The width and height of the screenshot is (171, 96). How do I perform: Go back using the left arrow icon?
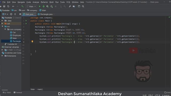(13, 6)
